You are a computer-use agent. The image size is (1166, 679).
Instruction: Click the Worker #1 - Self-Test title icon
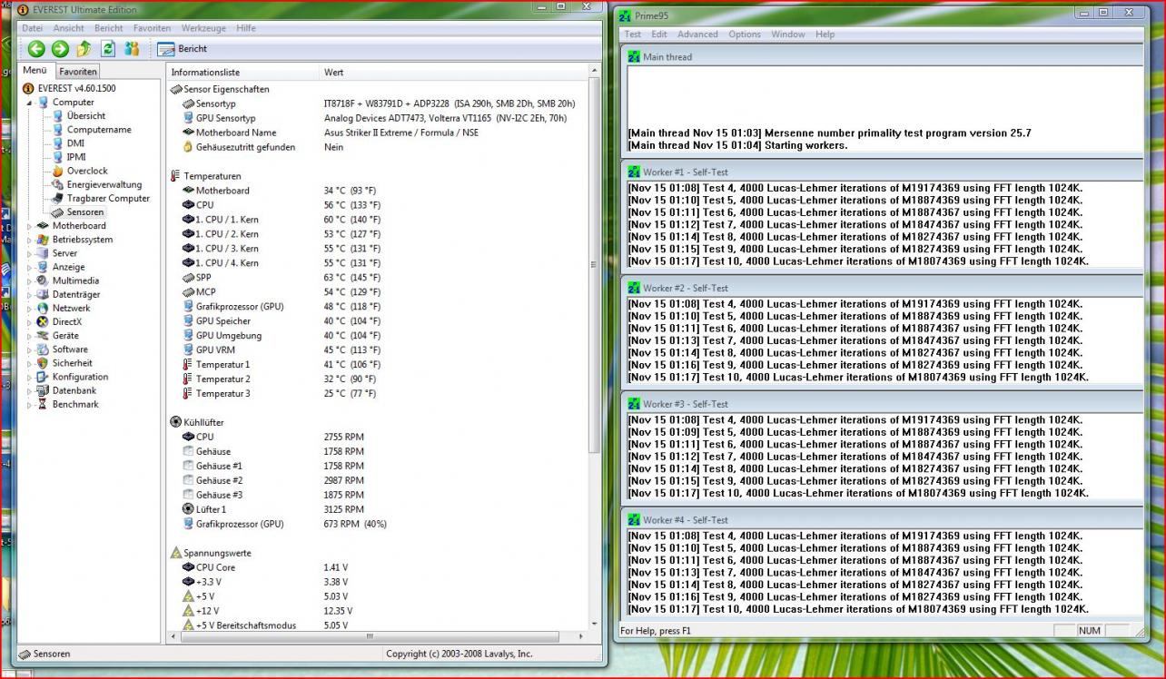(x=633, y=172)
